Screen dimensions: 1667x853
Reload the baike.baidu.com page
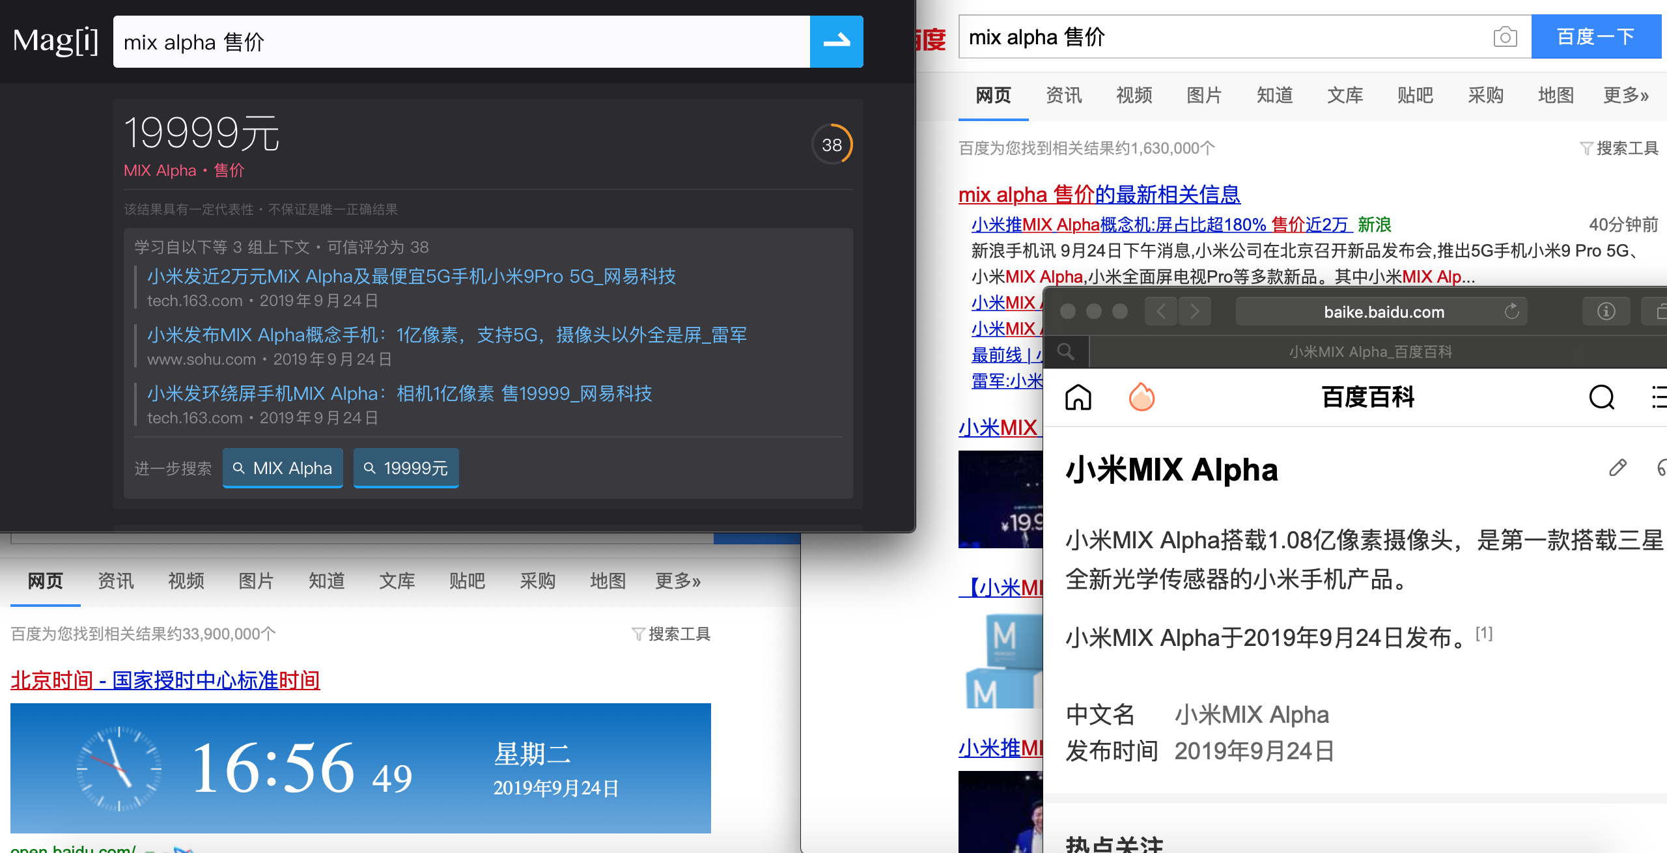pos(1512,312)
